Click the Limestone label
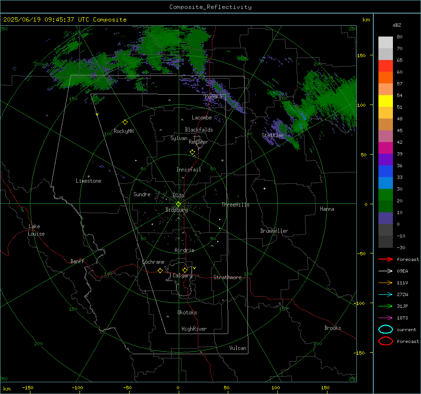 pos(88,181)
